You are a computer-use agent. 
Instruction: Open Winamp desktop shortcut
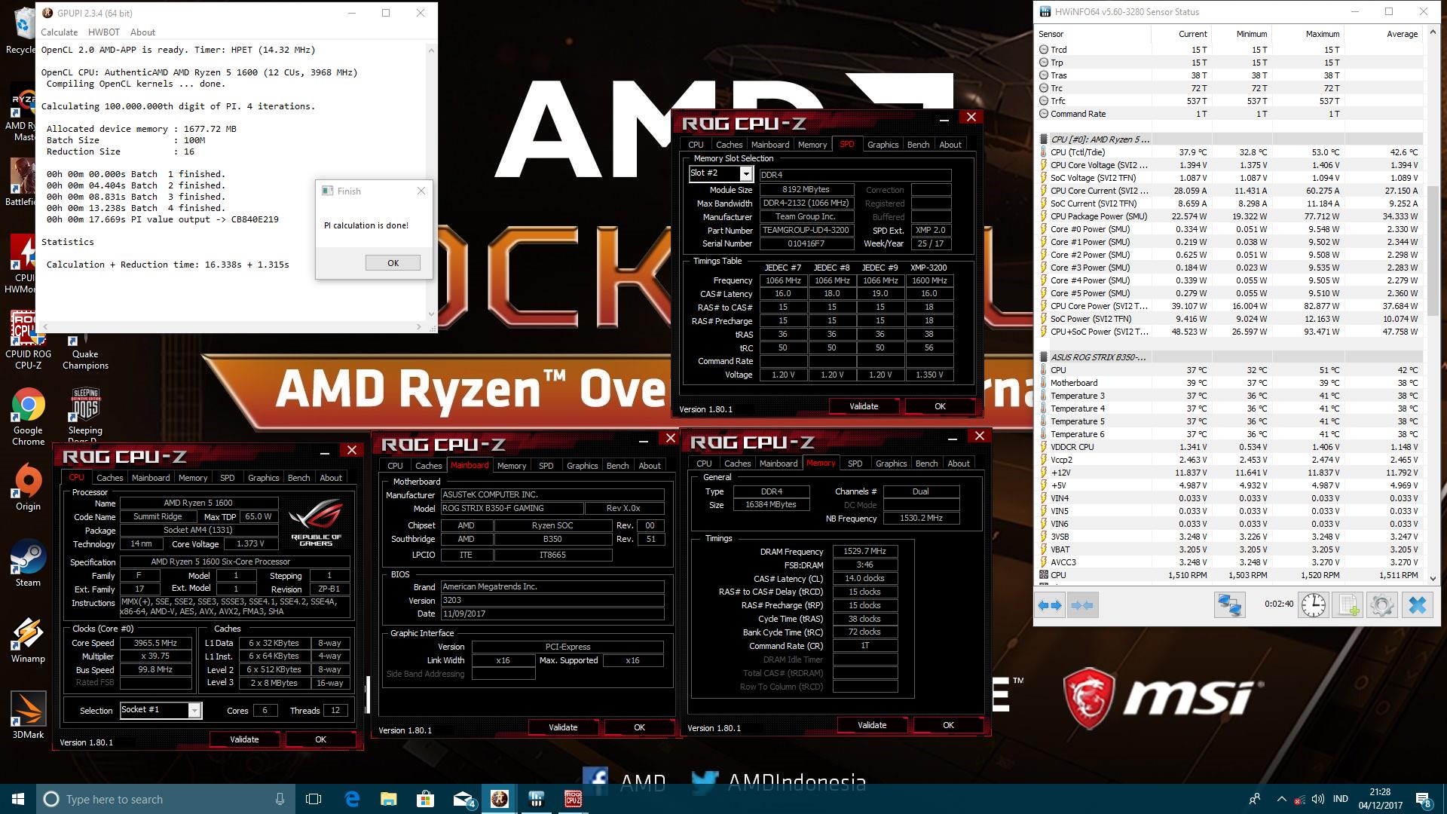tap(28, 641)
